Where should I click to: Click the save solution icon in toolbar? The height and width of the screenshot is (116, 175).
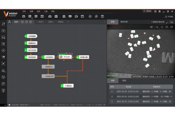24,16
